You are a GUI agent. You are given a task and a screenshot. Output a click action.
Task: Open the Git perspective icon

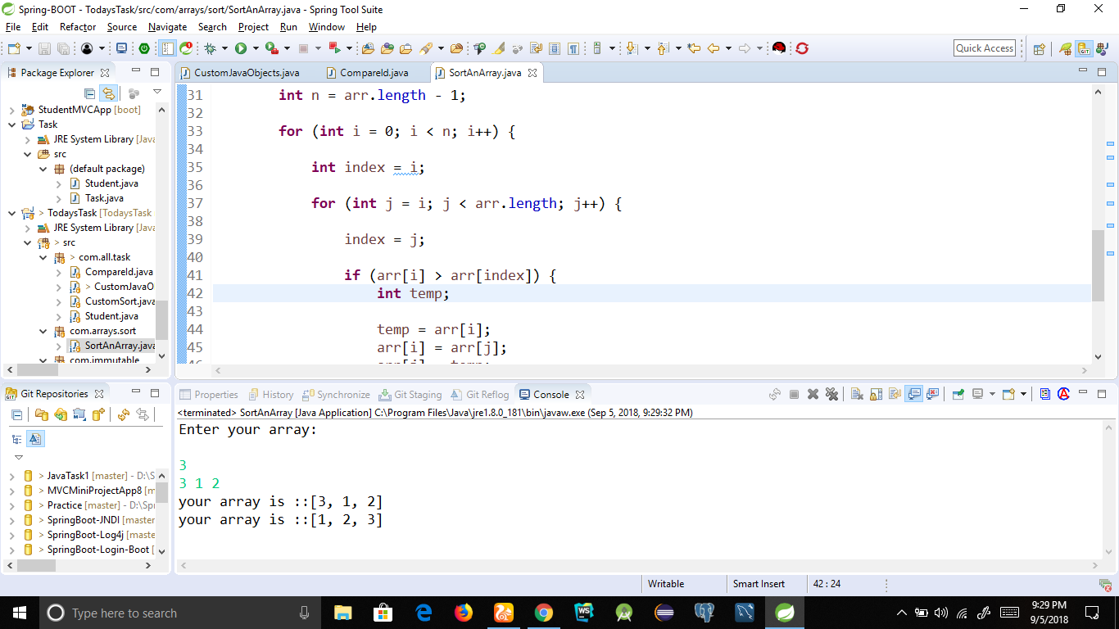(x=1083, y=49)
